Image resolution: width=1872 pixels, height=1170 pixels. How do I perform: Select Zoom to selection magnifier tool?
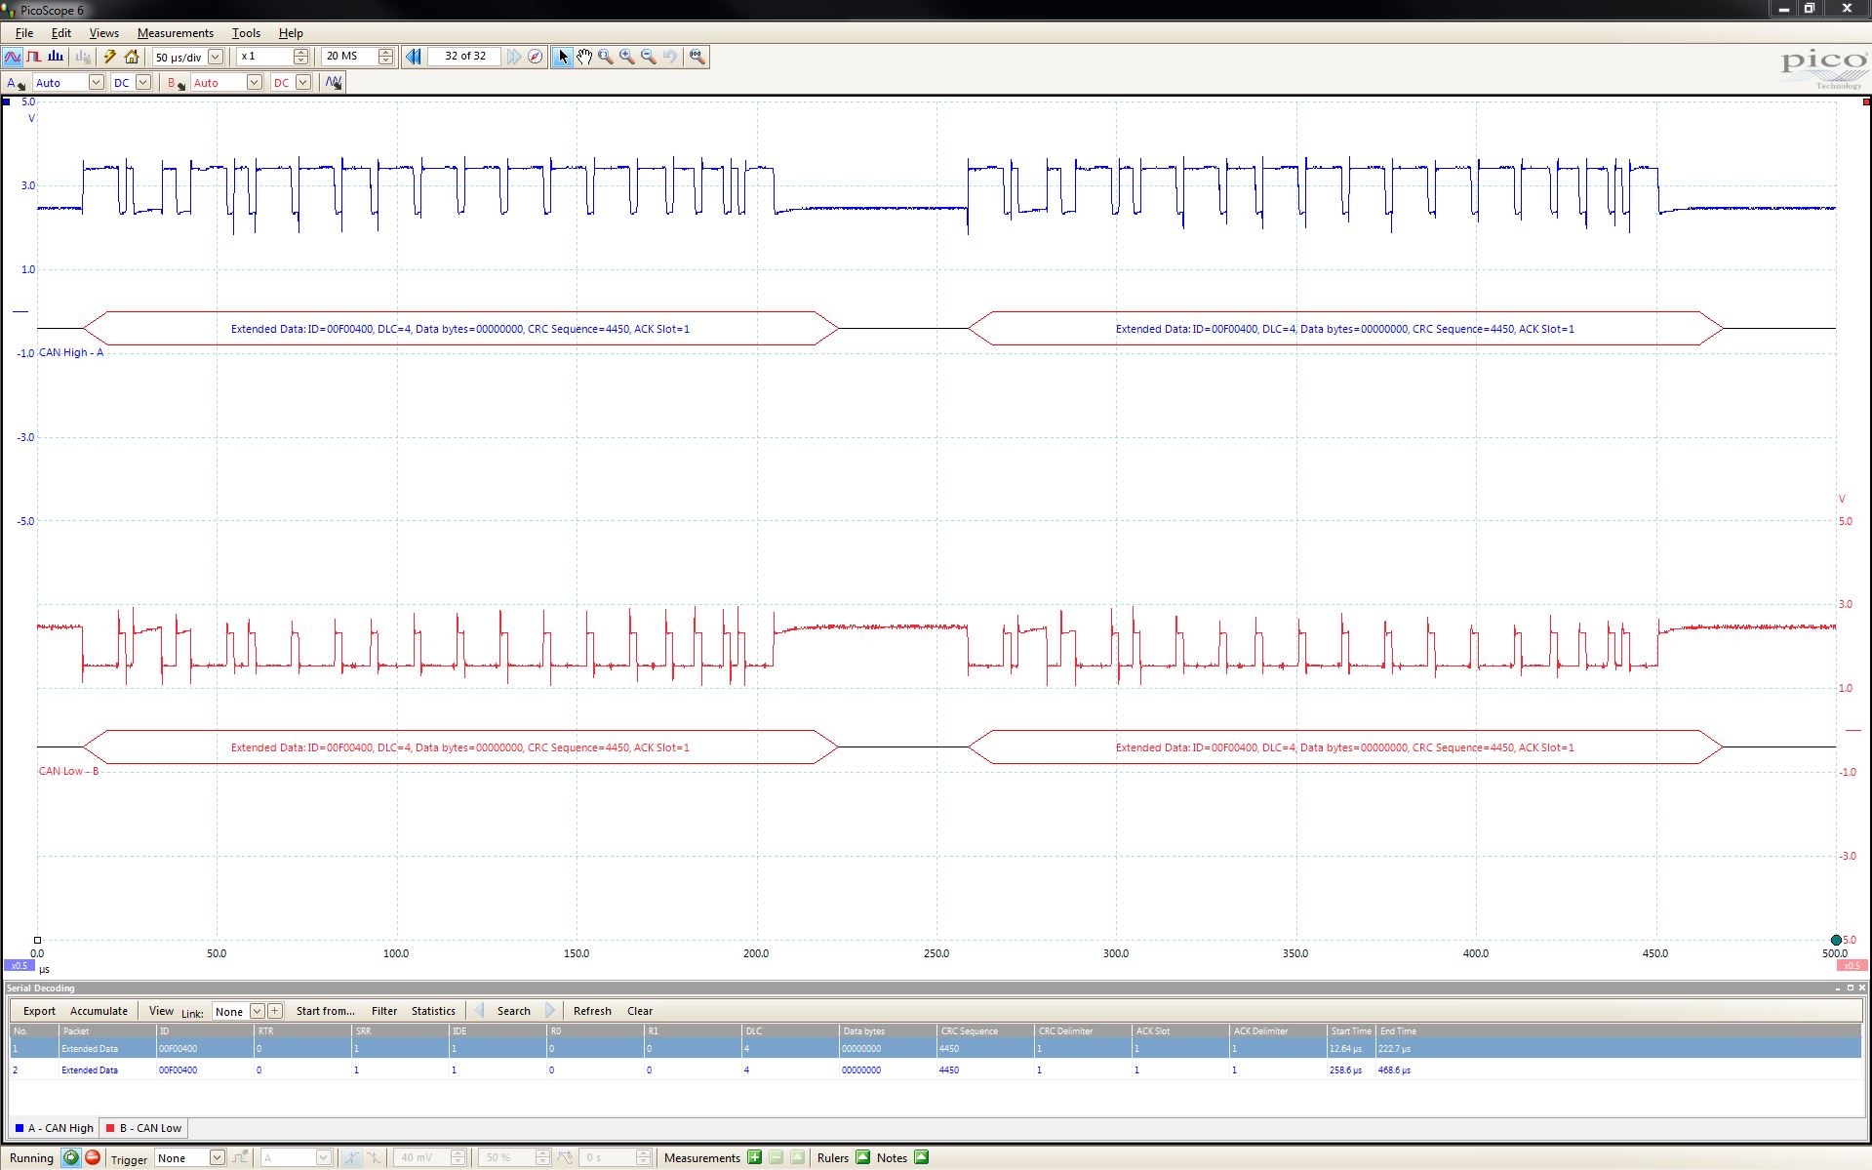[x=605, y=57]
